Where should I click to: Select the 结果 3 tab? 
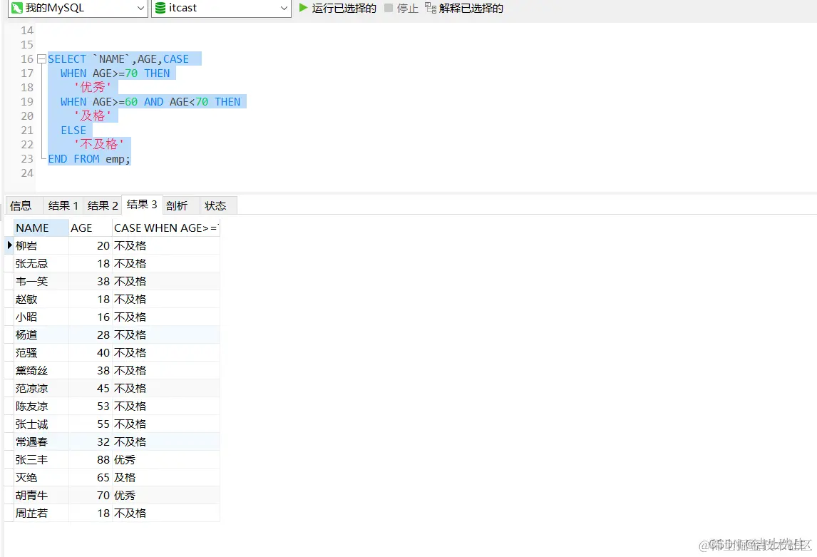point(142,204)
